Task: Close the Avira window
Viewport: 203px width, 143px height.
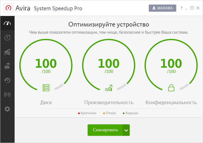Action: tap(198, 8)
